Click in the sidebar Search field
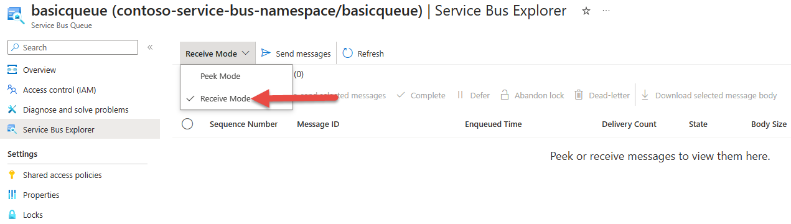791x224 pixels. [72, 47]
